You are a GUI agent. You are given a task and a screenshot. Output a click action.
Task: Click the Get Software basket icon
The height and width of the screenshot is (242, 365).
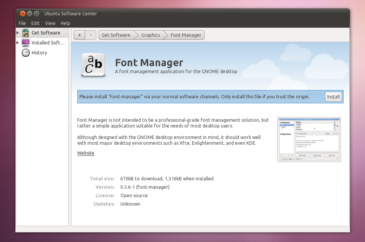point(26,33)
